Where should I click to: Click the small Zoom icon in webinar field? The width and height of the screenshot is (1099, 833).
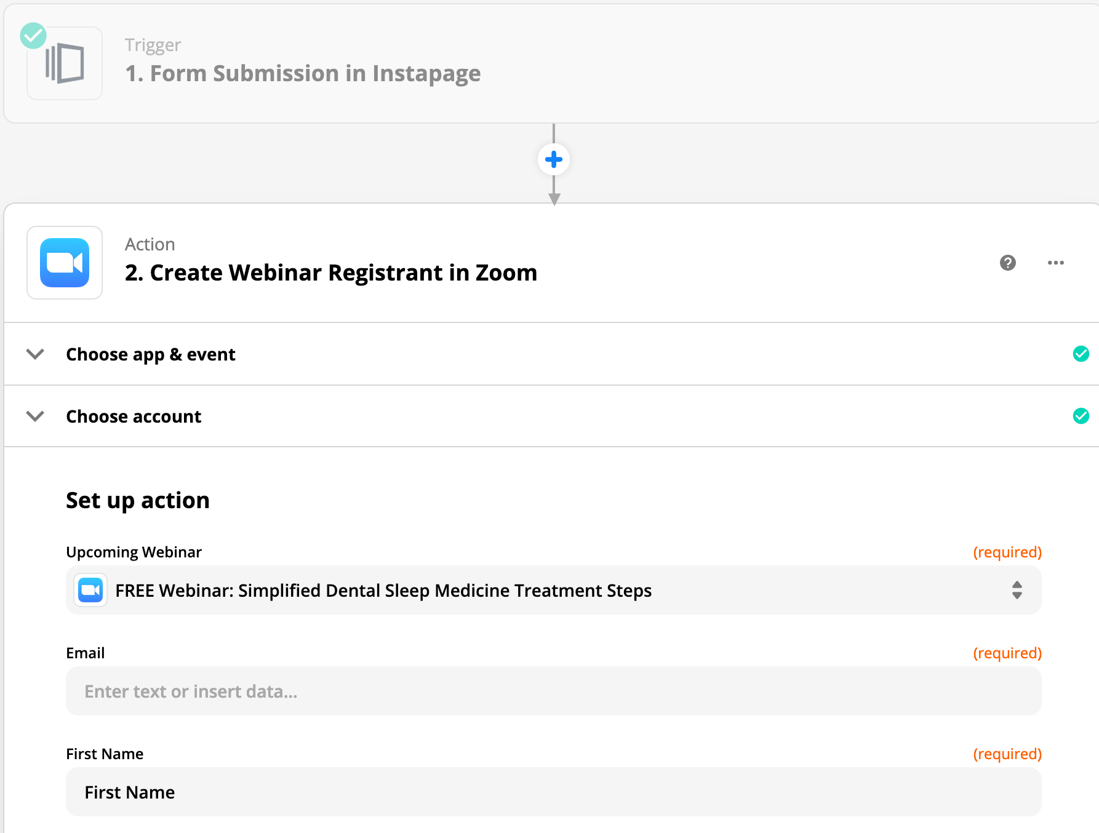(x=90, y=591)
